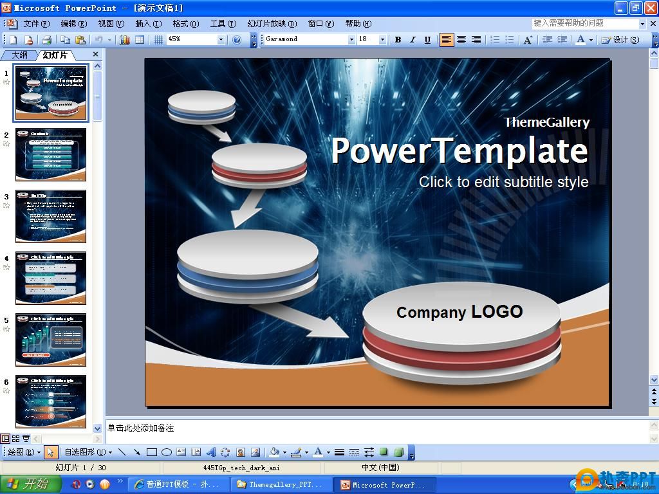The width and height of the screenshot is (659, 494).
Task: Select the Arrow drawing tool
Action: (136, 452)
